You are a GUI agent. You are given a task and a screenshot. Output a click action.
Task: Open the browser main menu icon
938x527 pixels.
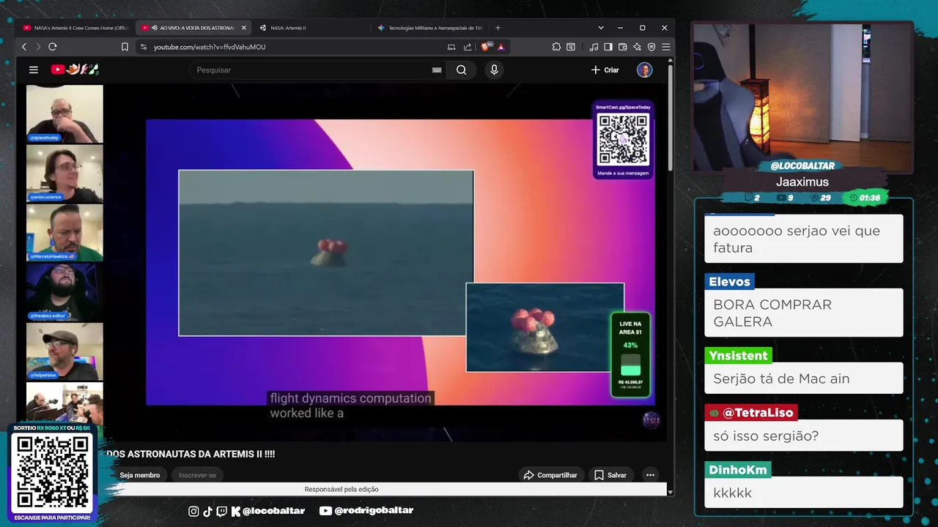(x=665, y=47)
